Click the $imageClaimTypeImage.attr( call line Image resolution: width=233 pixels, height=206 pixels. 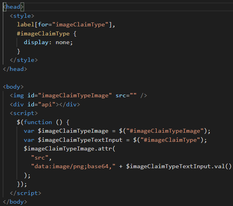pyautogui.click(x=70, y=148)
